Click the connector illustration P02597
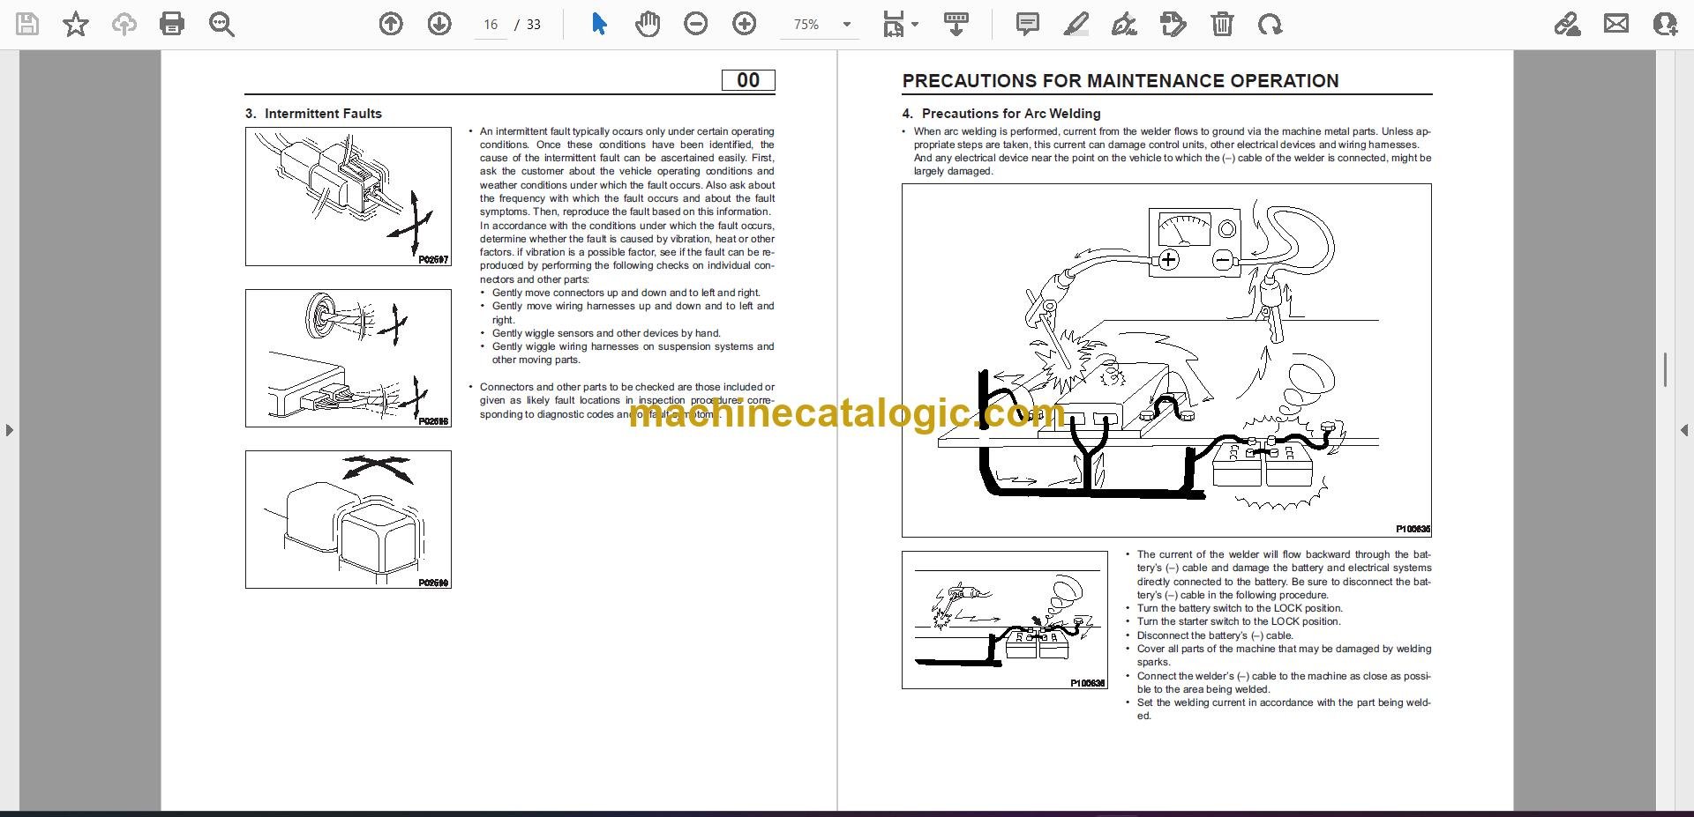This screenshot has width=1694, height=817. point(349,197)
